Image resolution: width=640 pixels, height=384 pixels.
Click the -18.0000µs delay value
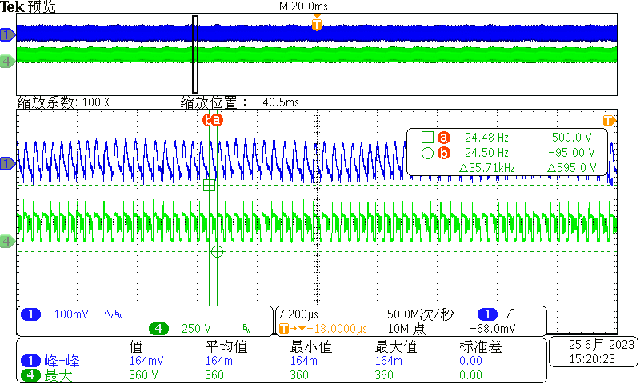pyautogui.click(x=337, y=329)
